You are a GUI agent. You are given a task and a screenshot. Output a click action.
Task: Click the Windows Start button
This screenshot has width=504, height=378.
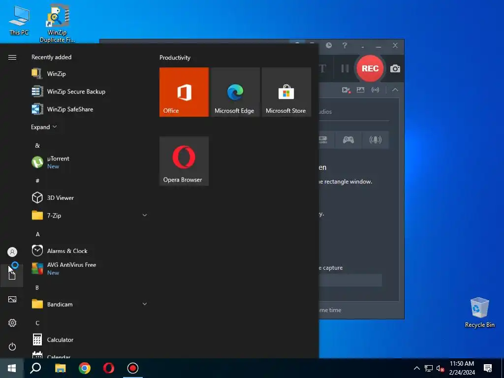click(12, 368)
